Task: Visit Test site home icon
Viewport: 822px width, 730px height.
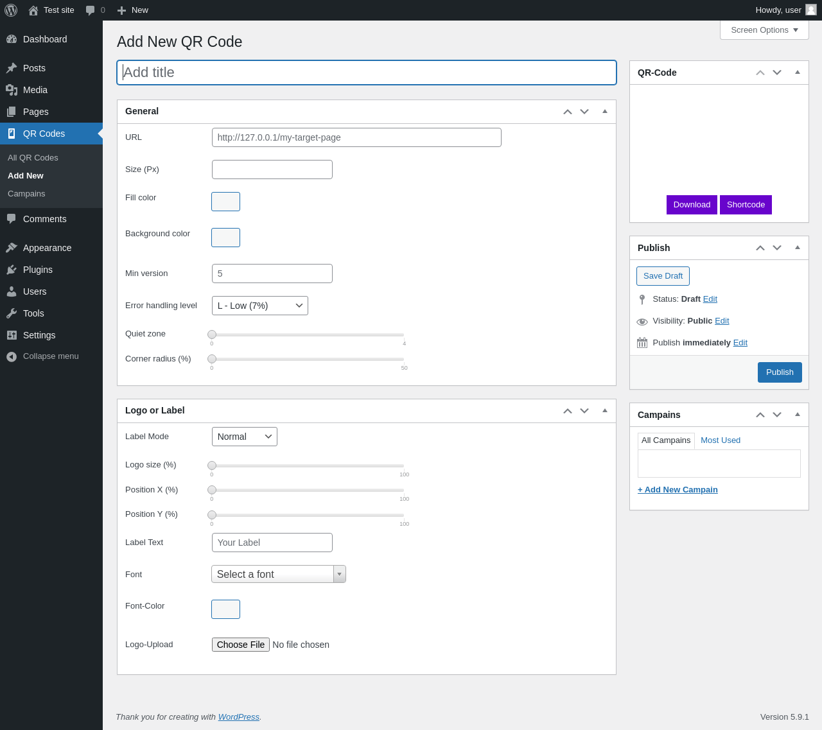Action: [33, 10]
